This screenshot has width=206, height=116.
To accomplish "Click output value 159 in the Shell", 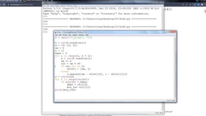I will (45, 29).
